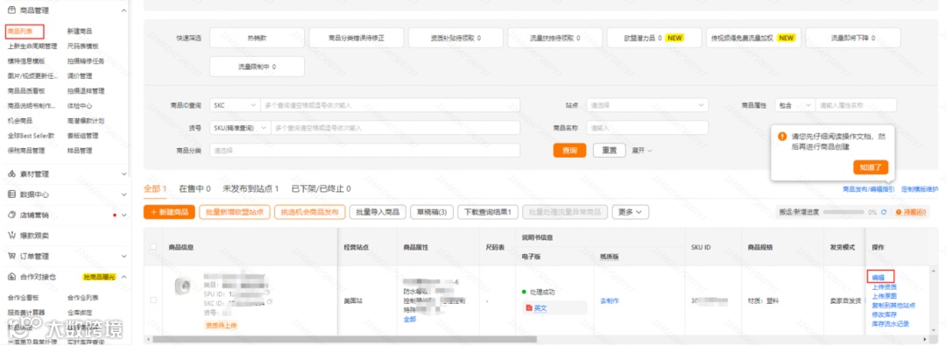
Task: Expand the 素材管理 section chevron
Action: 124,174
